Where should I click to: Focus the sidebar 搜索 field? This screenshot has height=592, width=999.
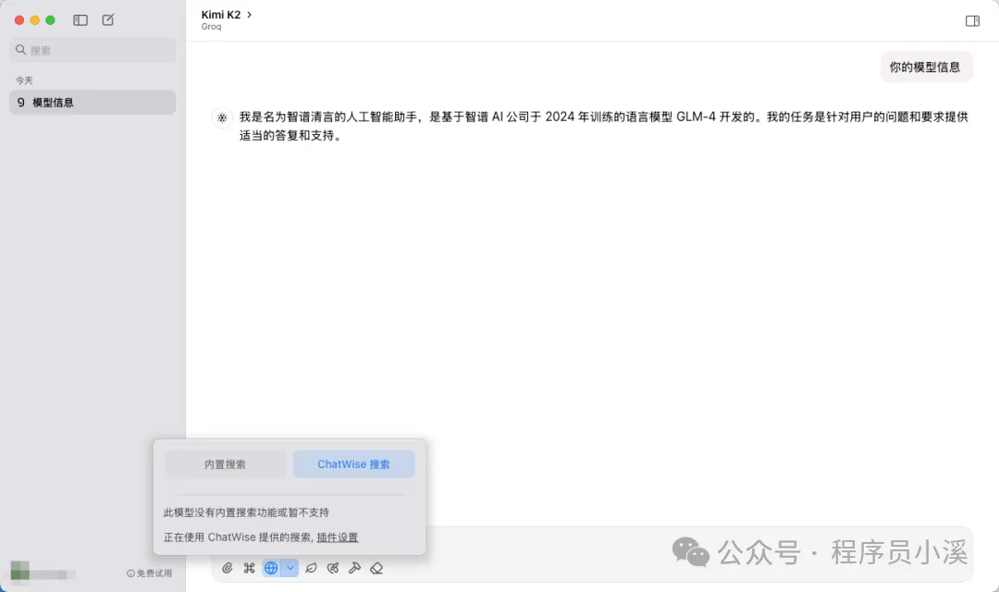[x=92, y=50]
